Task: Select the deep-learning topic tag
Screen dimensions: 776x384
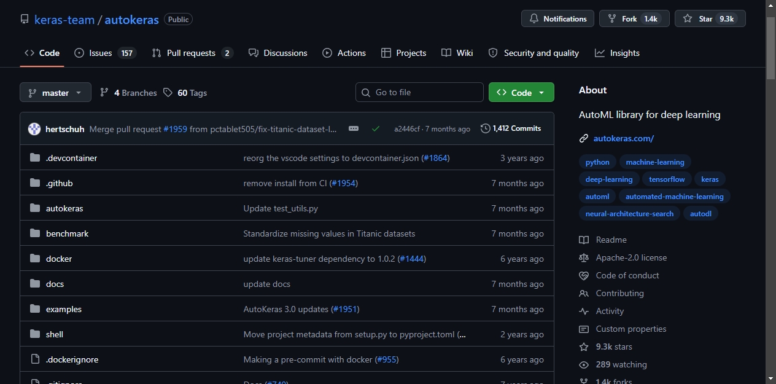Action: coord(609,179)
